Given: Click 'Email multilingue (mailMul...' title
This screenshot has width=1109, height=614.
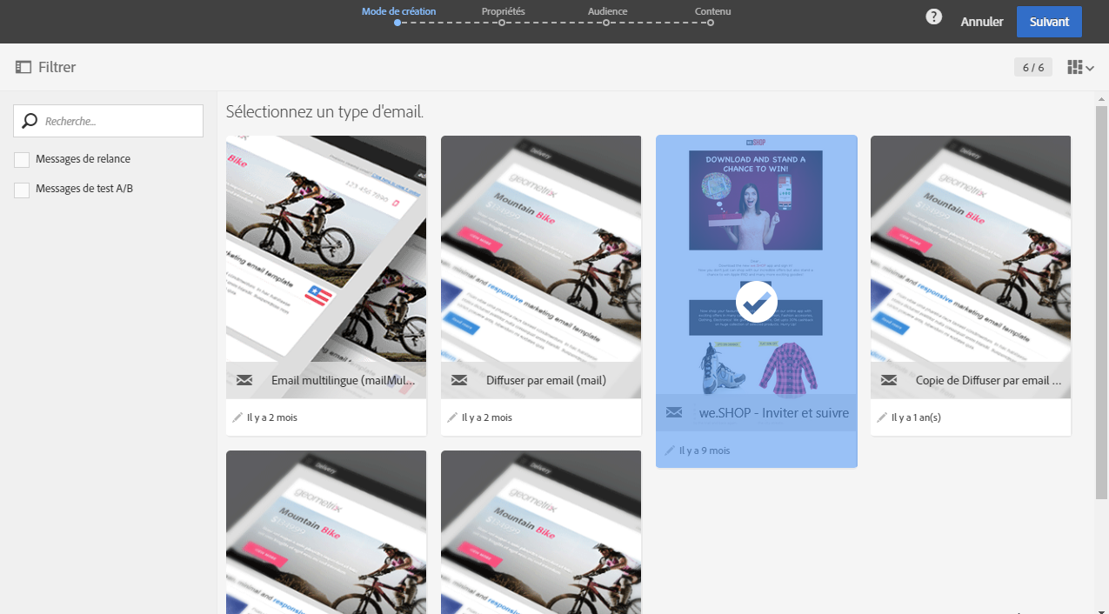Looking at the screenshot, I should click(x=344, y=380).
